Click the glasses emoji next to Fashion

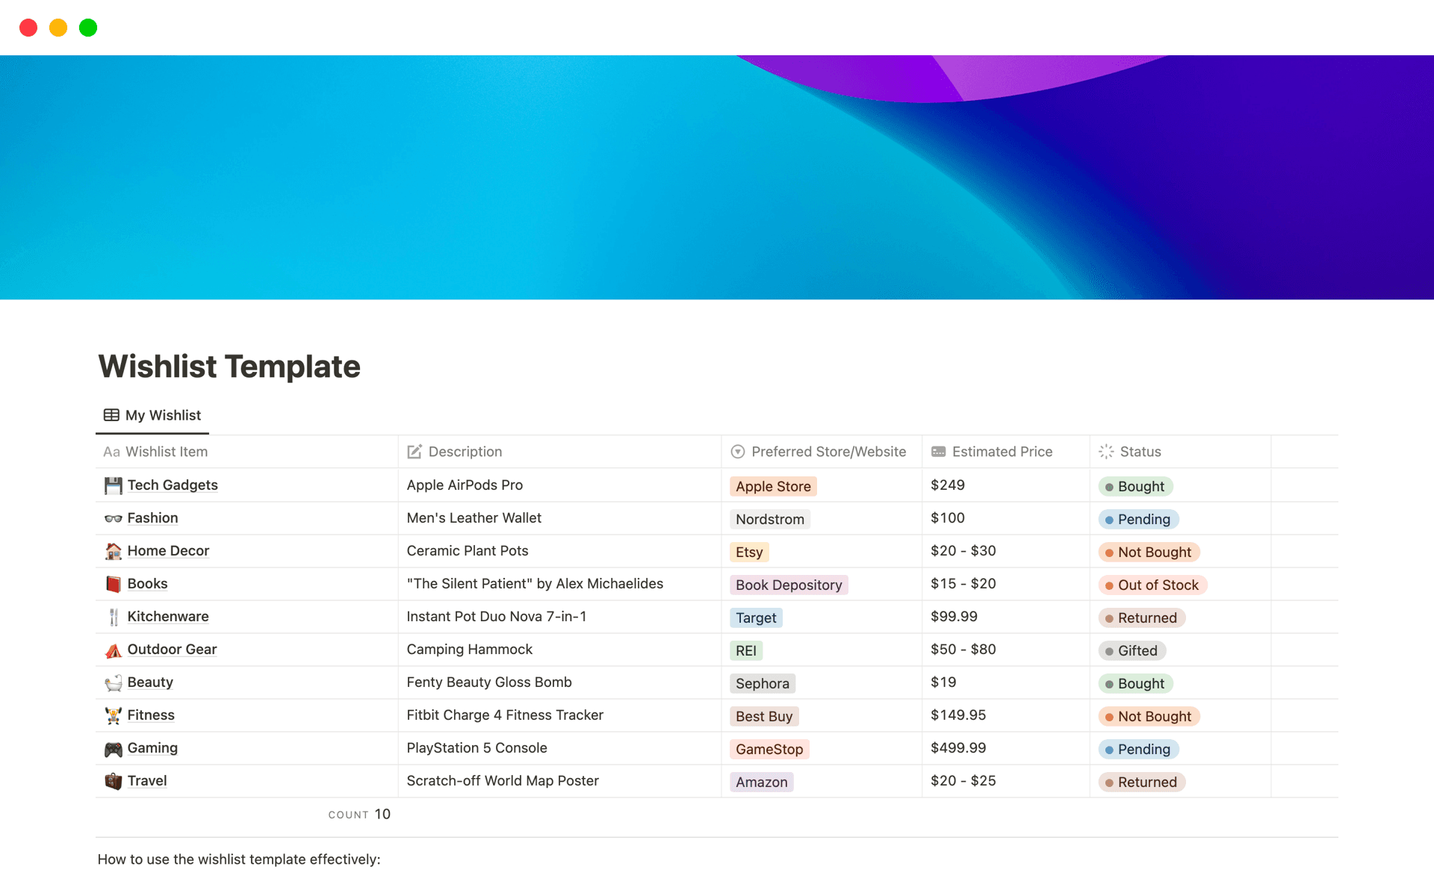point(112,518)
